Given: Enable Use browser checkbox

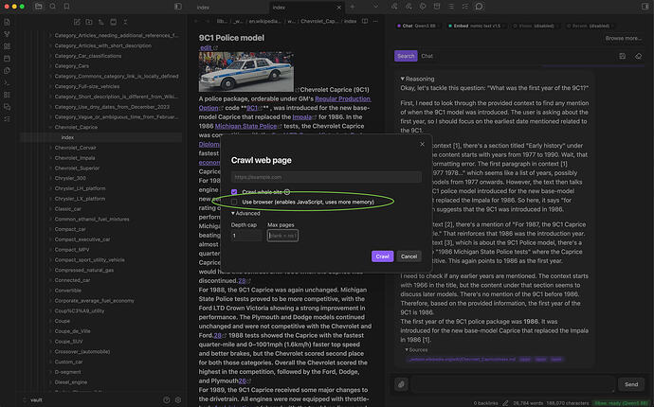Looking at the screenshot, I should click(x=234, y=202).
